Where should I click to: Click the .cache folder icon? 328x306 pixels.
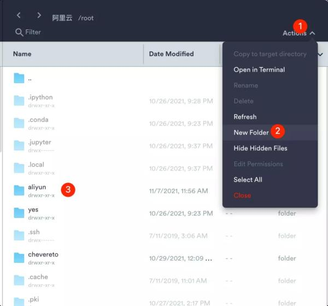point(19,280)
